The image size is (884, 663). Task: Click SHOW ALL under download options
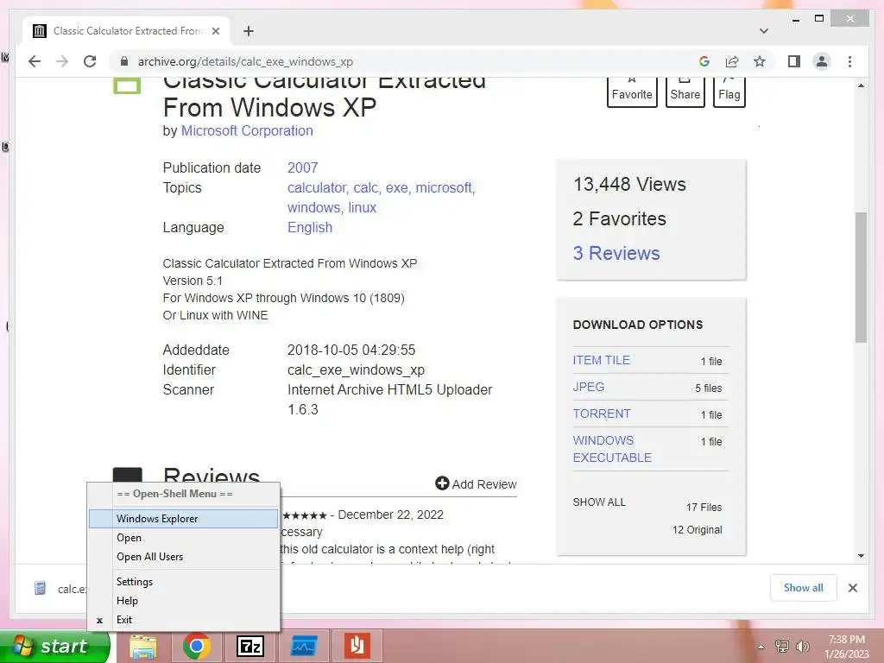(599, 502)
